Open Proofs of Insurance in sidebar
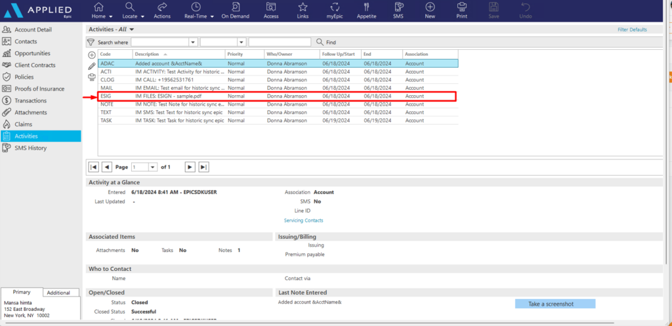 coord(39,89)
